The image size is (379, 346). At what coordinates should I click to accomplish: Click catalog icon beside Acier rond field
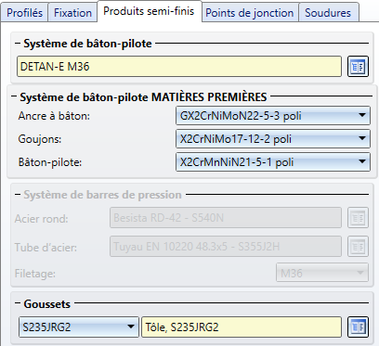(358, 218)
